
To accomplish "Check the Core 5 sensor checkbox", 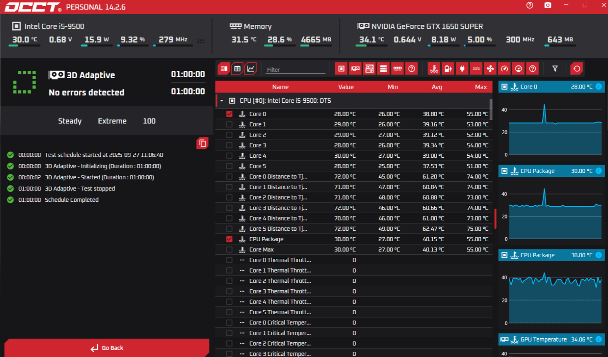I will click(x=229, y=166).
